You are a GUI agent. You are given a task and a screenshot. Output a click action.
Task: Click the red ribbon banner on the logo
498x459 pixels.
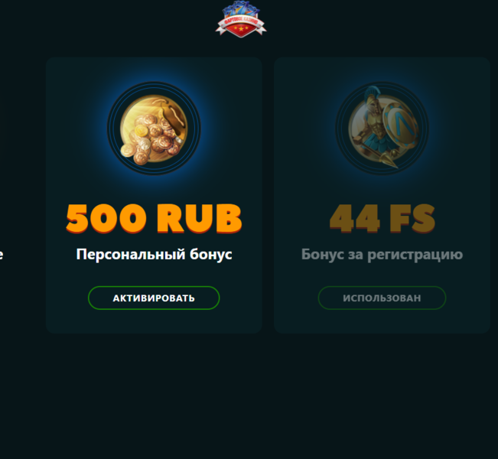(x=241, y=22)
